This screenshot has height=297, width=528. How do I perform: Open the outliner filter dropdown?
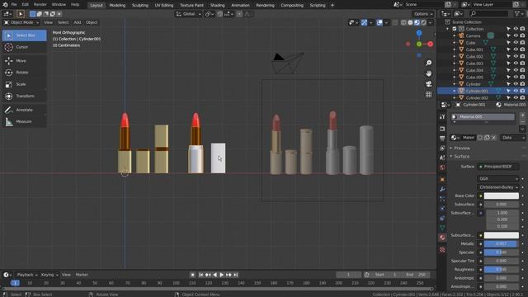tap(519, 14)
